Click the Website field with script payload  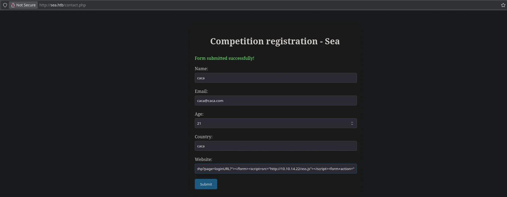pyautogui.click(x=276, y=169)
